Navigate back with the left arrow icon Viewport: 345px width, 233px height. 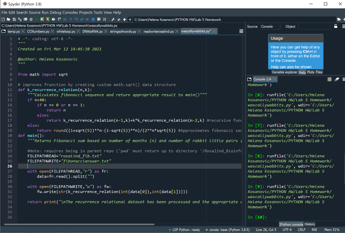coord(124,19)
